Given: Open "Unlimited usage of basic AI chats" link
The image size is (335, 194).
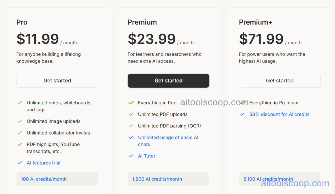Looking at the screenshot, I should [168, 141].
